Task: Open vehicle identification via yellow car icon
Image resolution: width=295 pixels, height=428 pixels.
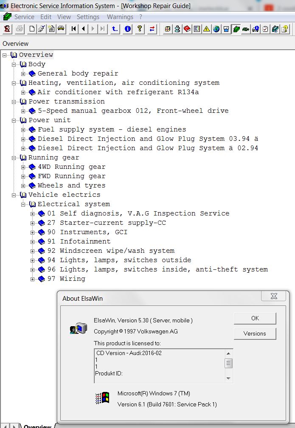Action: click(61, 29)
